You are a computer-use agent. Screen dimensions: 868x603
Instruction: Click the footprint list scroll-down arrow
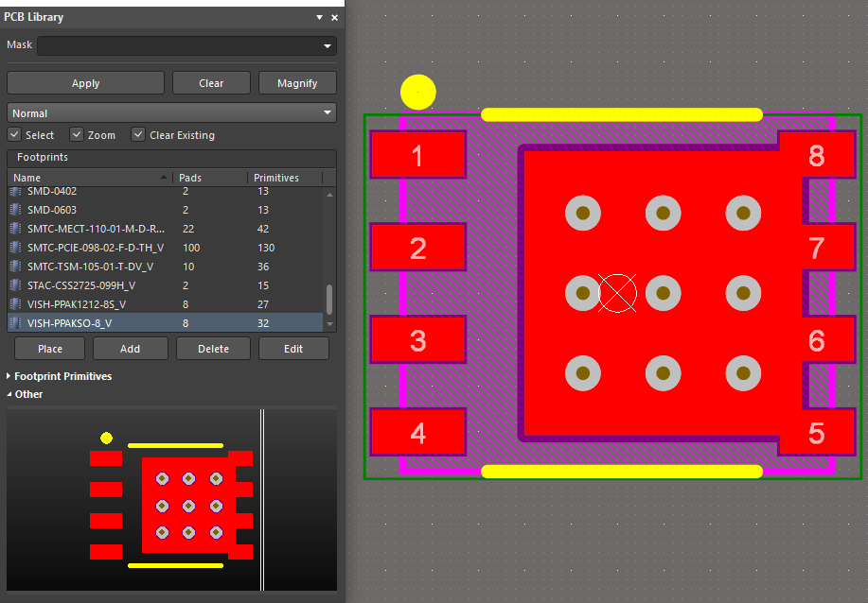point(330,324)
